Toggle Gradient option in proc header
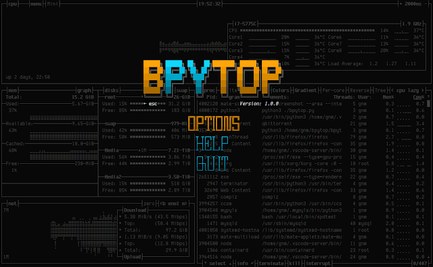 point(305,90)
